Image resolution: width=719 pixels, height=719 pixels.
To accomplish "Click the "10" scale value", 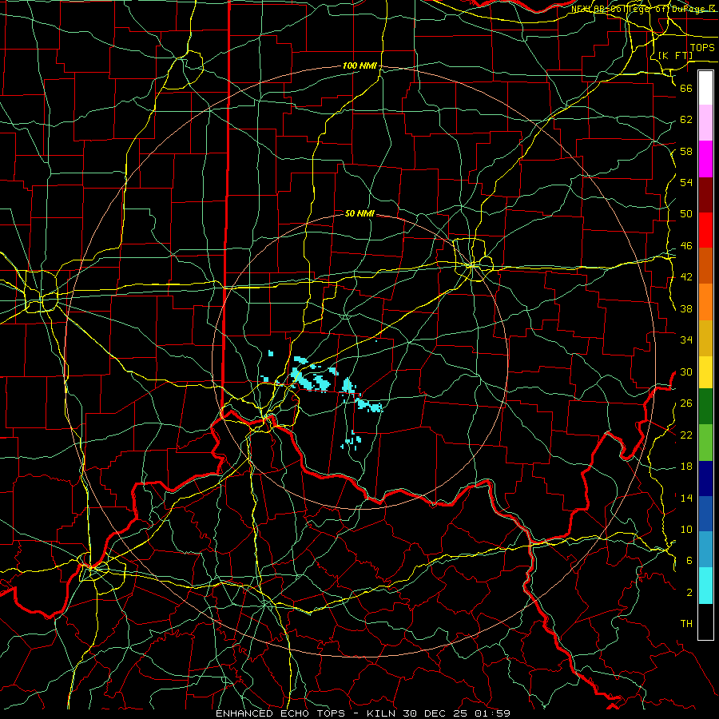I will 686,530.
